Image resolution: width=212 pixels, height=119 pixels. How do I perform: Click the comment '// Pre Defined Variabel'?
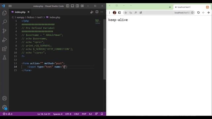tap(38, 28)
